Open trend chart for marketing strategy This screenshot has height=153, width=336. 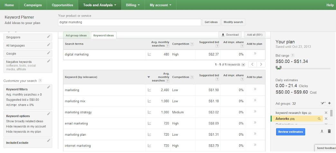[149, 112]
